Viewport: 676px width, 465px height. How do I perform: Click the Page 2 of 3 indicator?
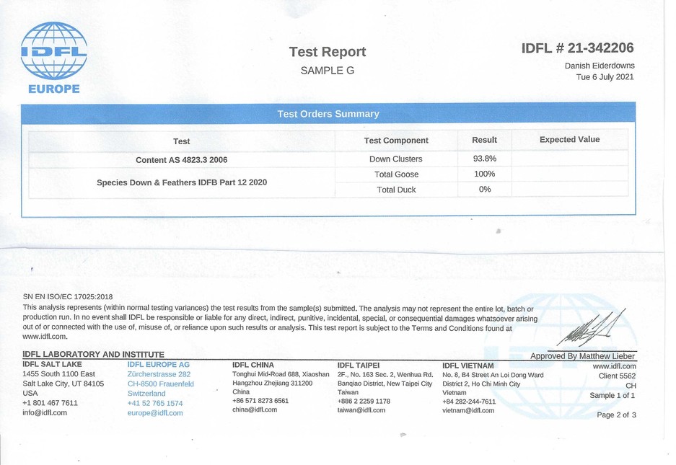point(617,415)
